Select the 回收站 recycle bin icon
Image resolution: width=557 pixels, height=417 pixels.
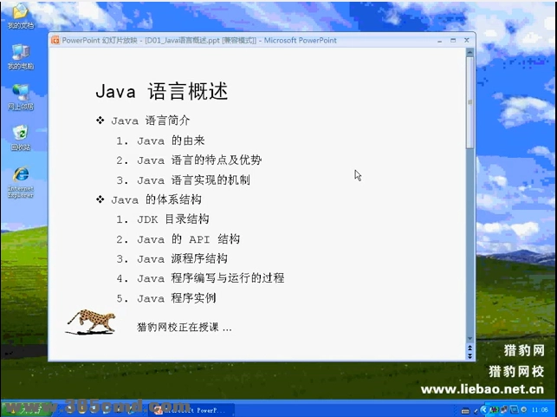click(21, 138)
